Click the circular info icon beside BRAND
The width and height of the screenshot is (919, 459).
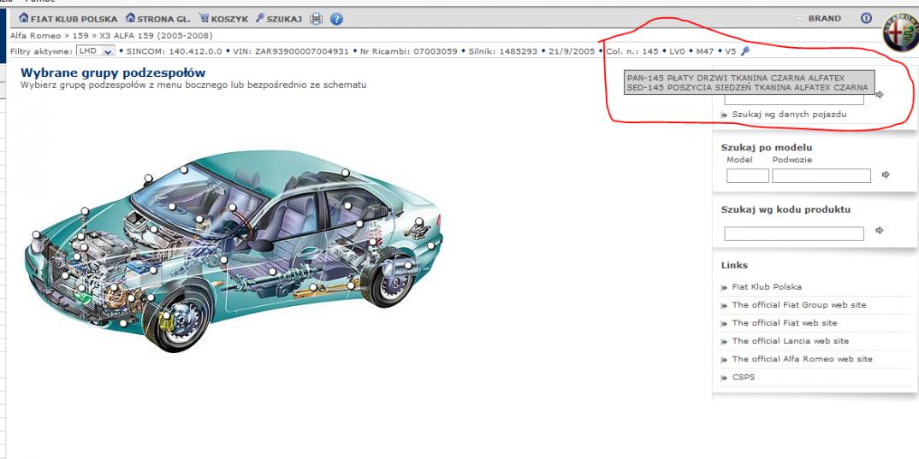tap(866, 18)
